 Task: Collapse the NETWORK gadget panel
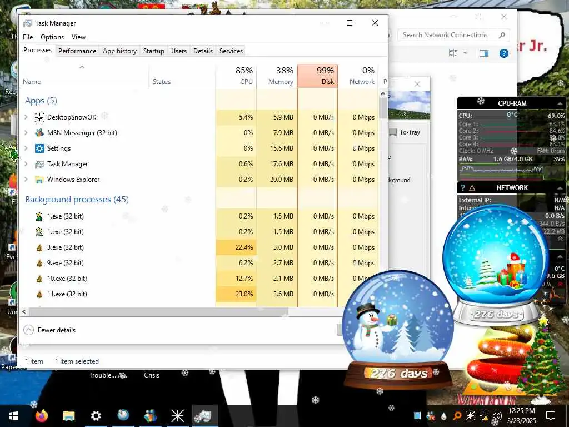click(x=560, y=188)
